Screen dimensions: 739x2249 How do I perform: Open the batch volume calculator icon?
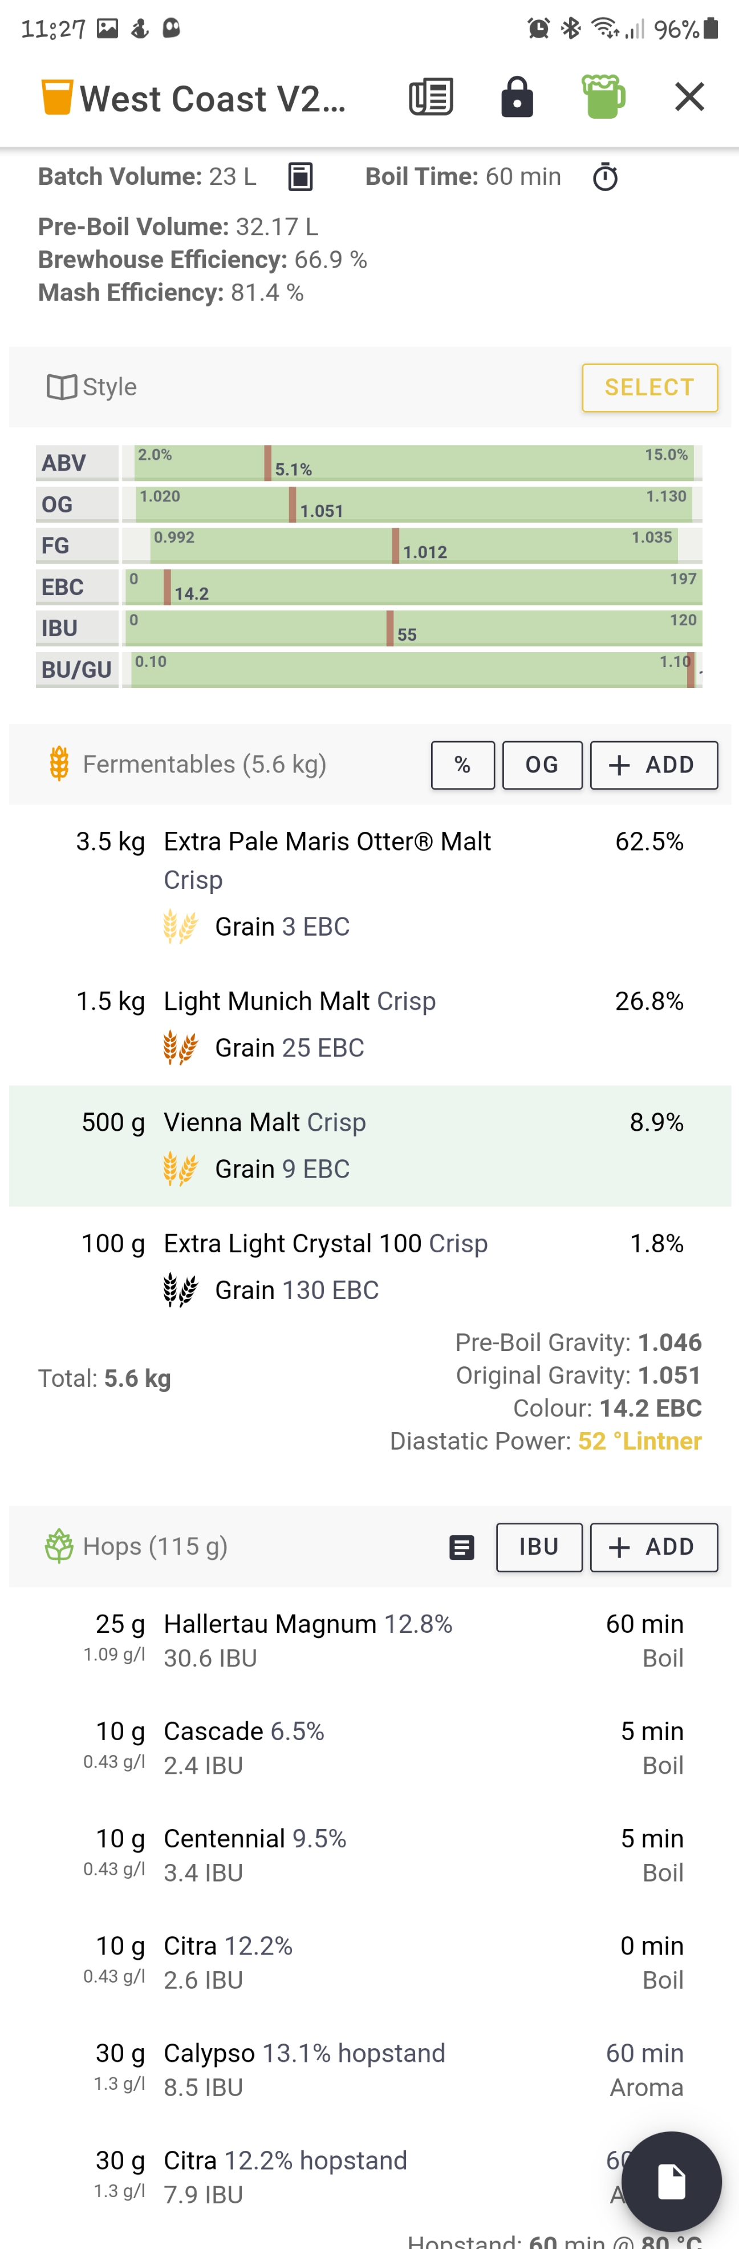(x=300, y=177)
